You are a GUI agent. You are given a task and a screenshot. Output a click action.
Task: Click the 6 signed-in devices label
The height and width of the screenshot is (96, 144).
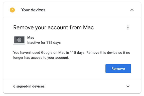click(x=29, y=86)
